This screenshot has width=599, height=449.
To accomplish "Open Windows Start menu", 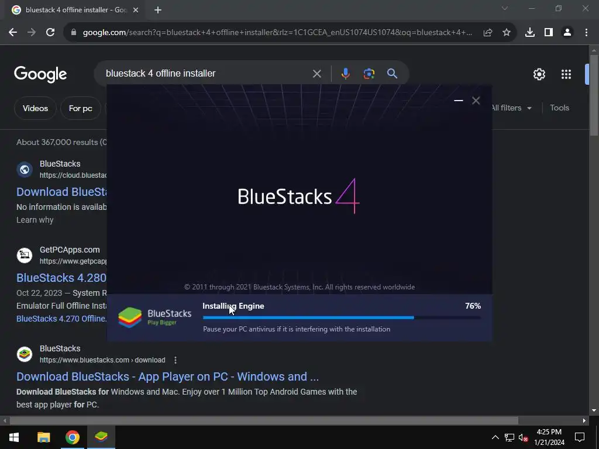I will pos(14,437).
